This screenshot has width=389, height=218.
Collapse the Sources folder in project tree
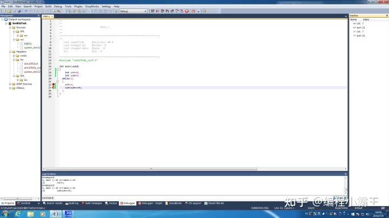pyautogui.click(x=10, y=27)
